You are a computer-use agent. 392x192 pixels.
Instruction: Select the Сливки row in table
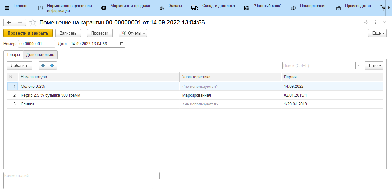[x=92, y=104]
